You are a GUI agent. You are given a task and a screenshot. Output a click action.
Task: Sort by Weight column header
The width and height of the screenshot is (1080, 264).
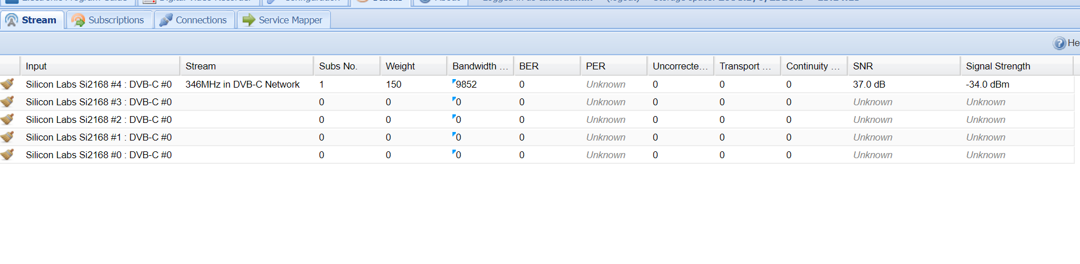point(414,66)
